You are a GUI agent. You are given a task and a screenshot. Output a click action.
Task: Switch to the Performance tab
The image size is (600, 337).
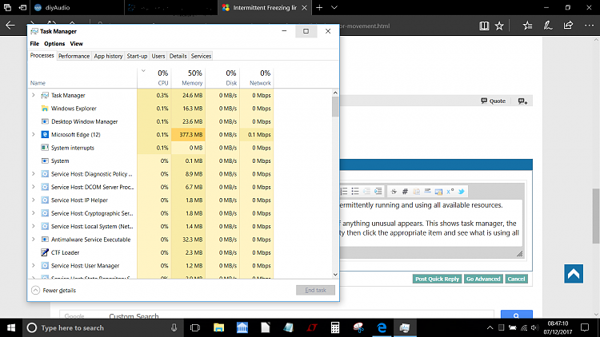(x=74, y=56)
